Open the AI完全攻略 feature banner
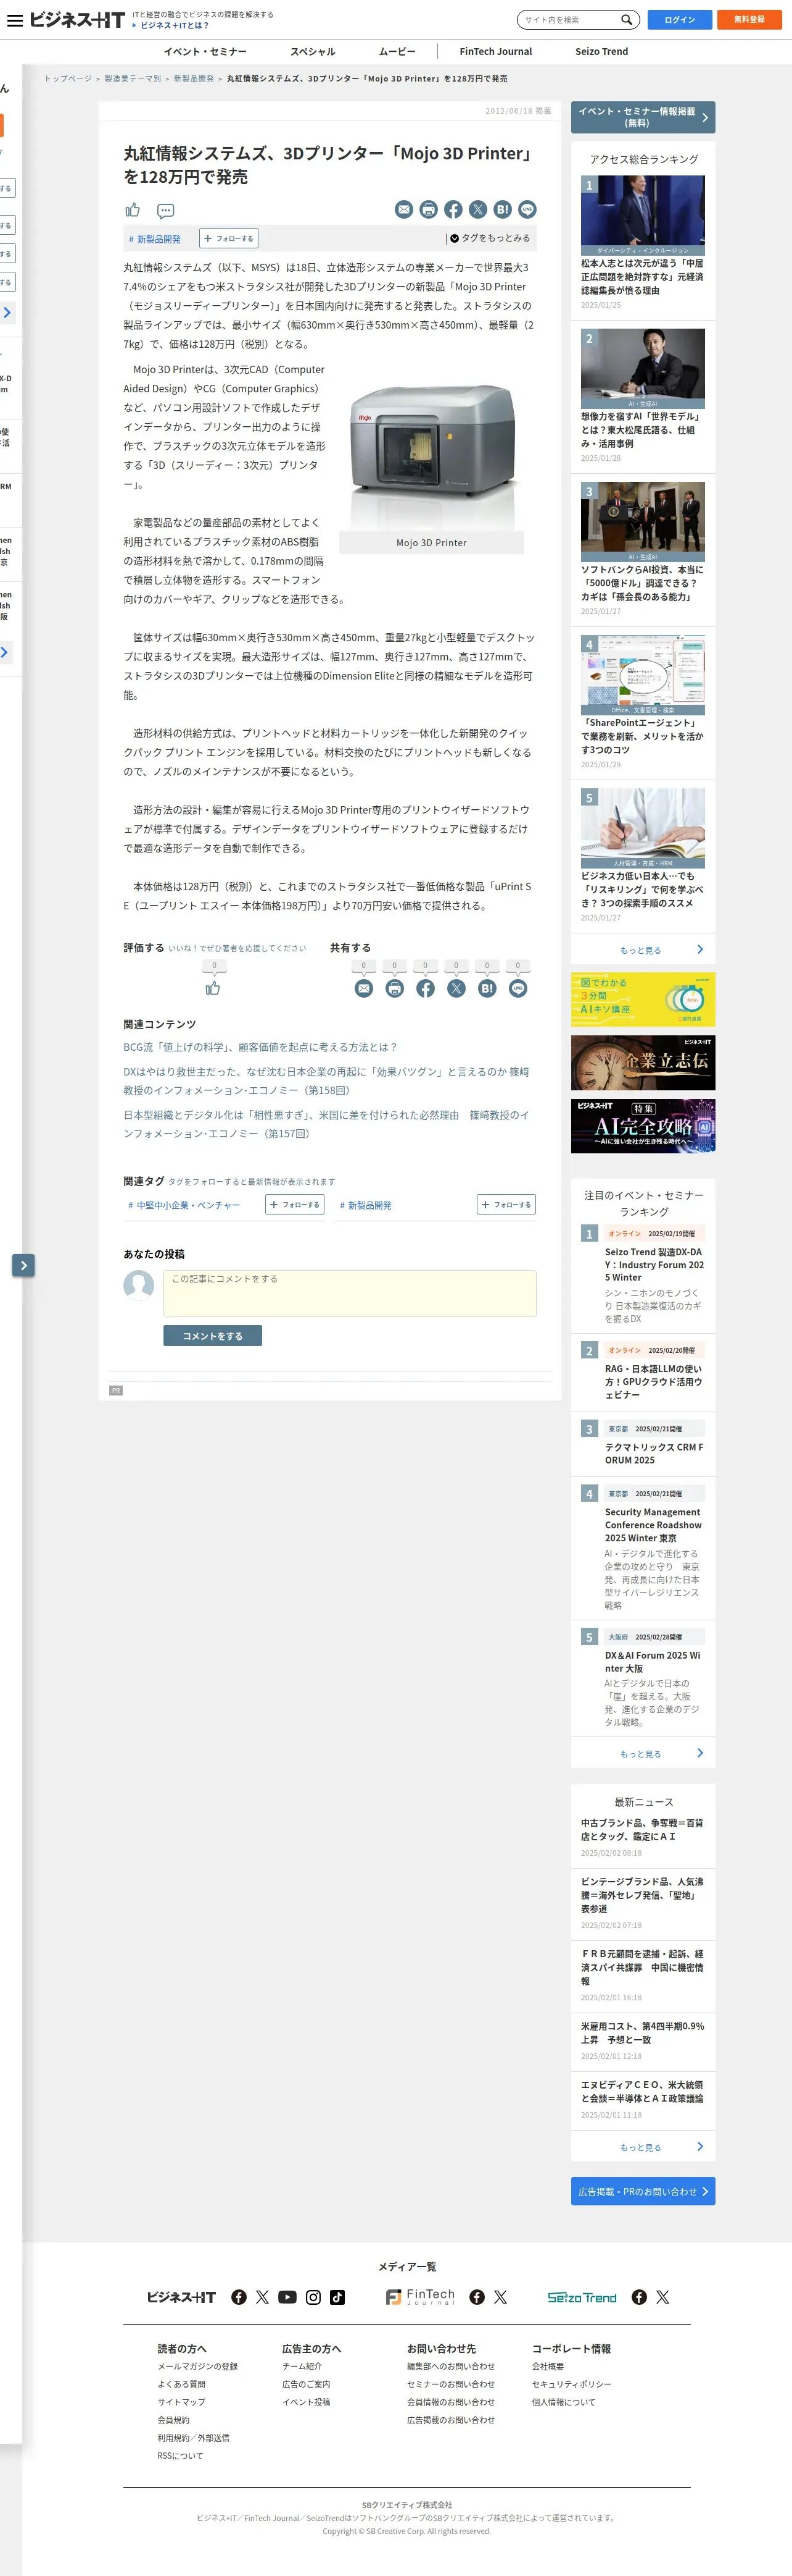 click(643, 1126)
